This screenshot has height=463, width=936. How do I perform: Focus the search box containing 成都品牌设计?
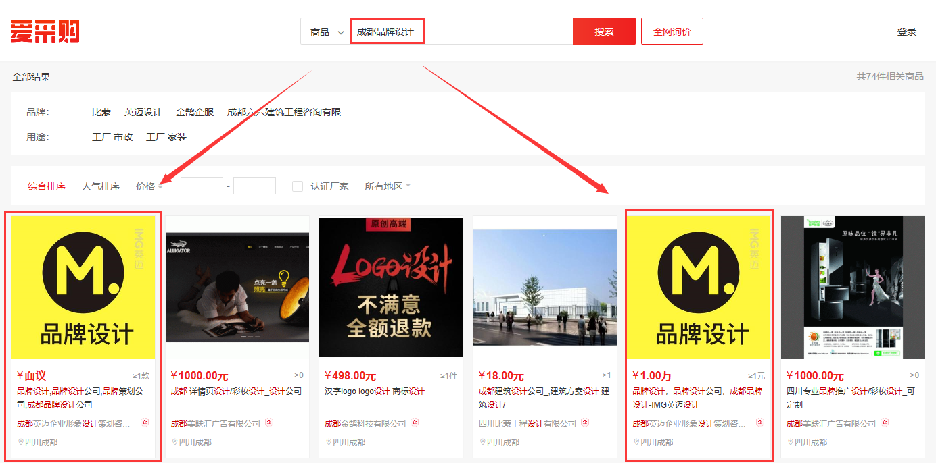click(x=461, y=32)
